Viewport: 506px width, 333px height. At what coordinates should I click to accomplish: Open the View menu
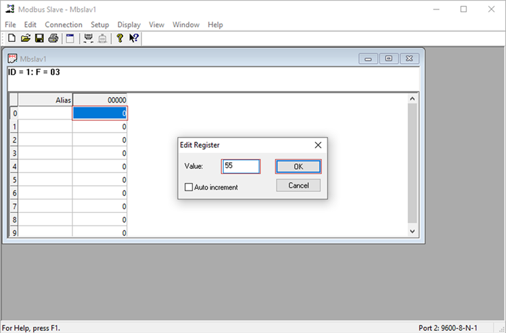coord(156,24)
